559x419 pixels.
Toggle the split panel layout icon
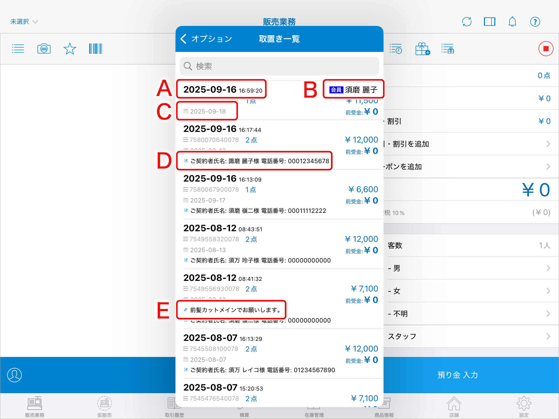(489, 22)
